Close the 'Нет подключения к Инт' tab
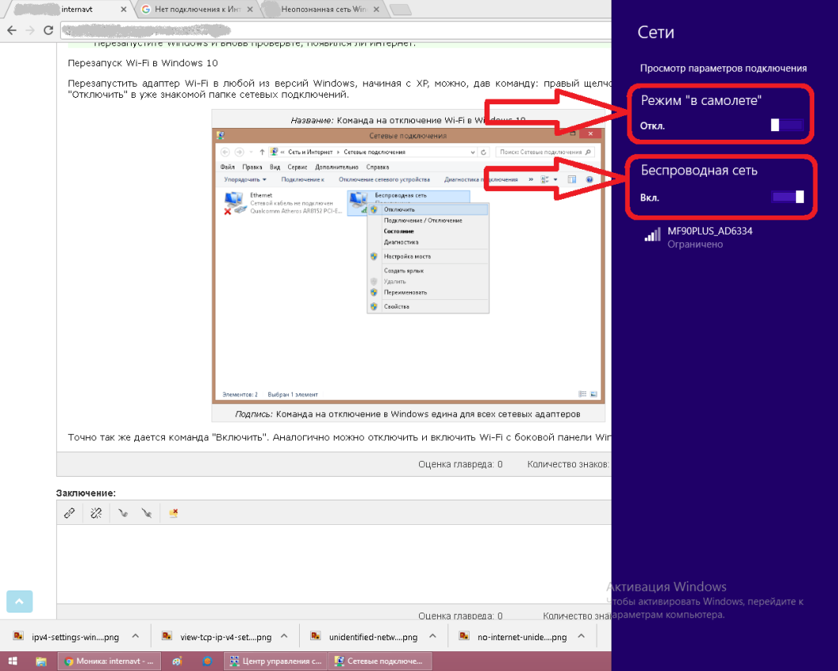The height and width of the screenshot is (671, 838). (249, 9)
